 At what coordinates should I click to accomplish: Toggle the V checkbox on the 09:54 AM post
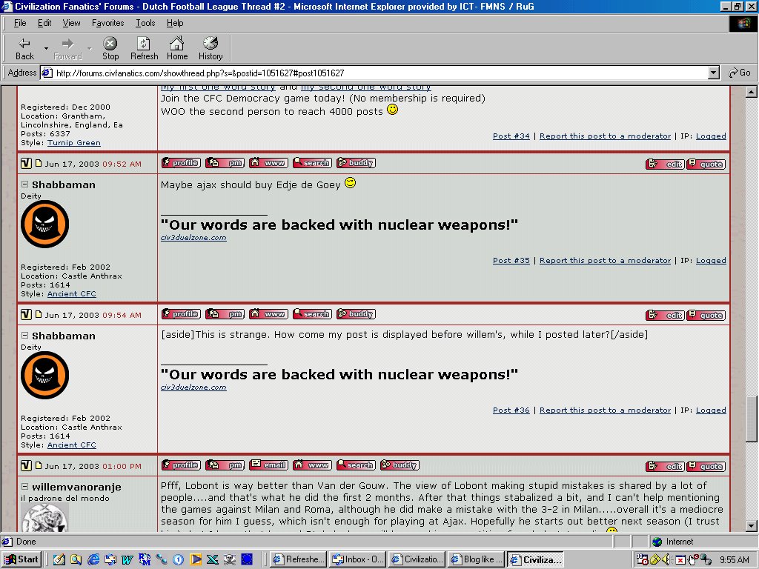tap(26, 314)
